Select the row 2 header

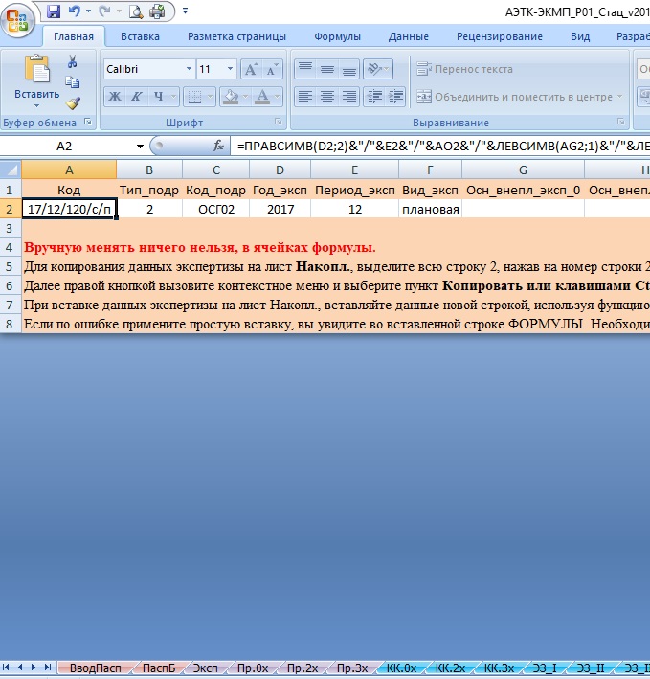click(10, 209)
